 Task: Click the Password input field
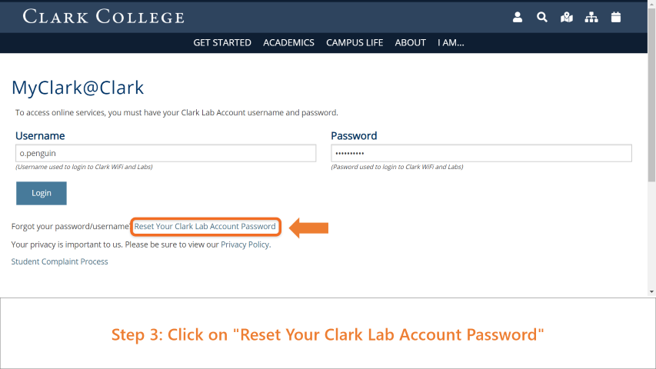click(481, 153)
